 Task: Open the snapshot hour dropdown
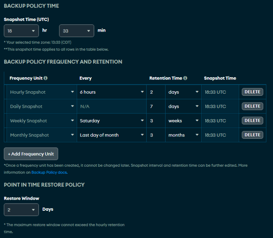[x=21, y=31]
